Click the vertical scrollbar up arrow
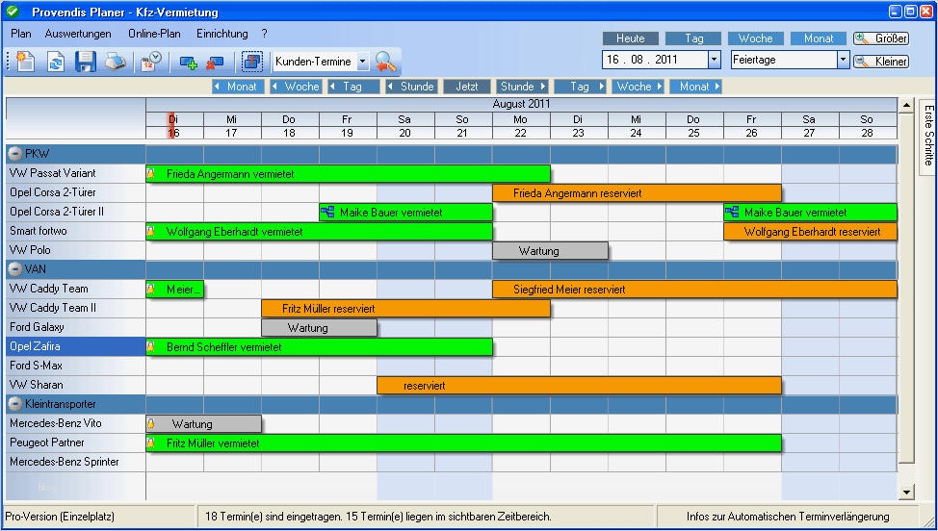 point(906,106)
